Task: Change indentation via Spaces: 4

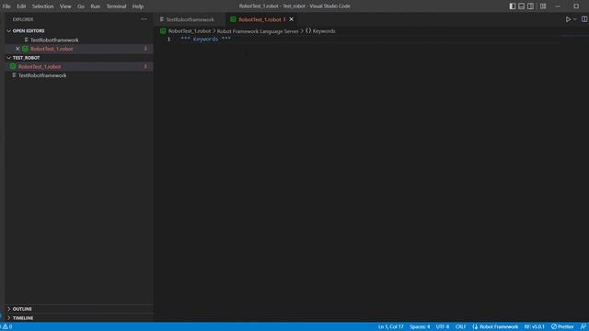Action: click(420, 327)
